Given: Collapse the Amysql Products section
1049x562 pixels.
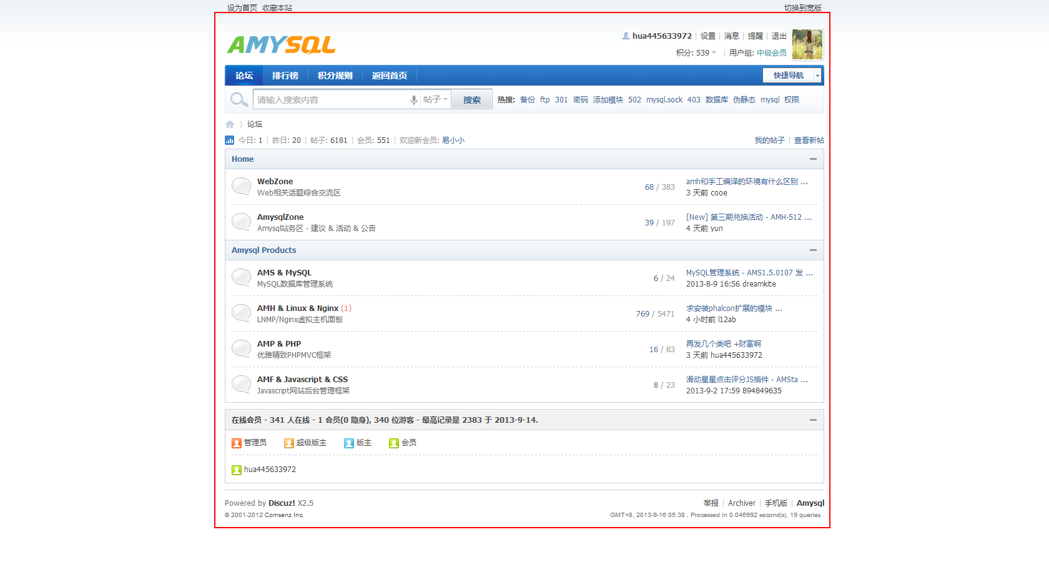Looking at the screenshot, I should (x=813, y=250).
